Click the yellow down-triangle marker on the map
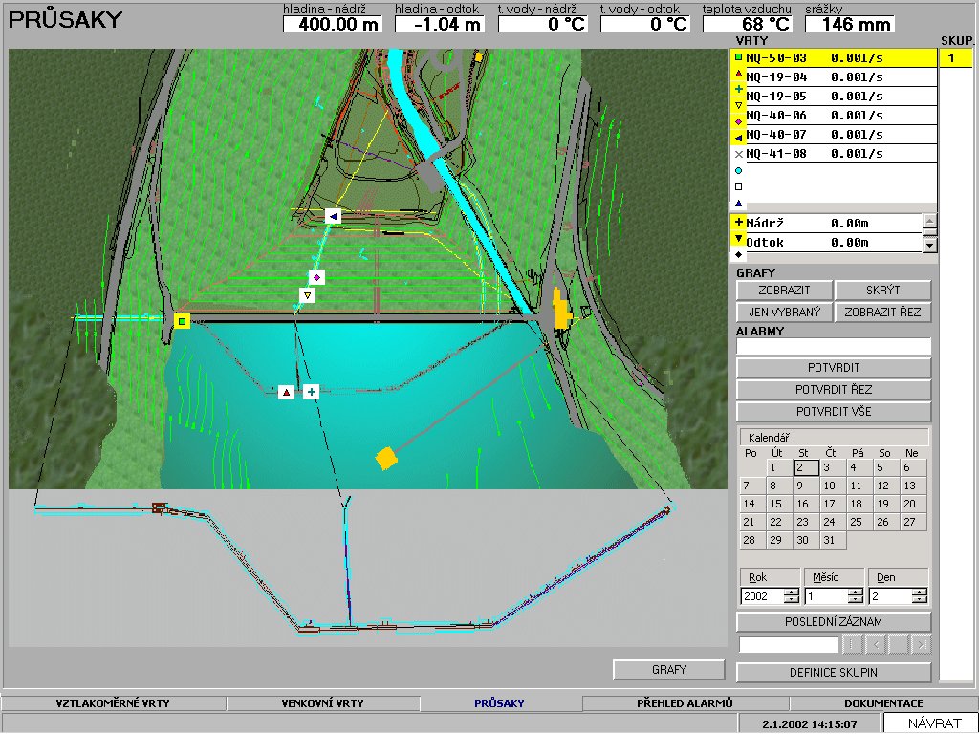979x734 pixels. pyautogui.click(x=307, y=296)
